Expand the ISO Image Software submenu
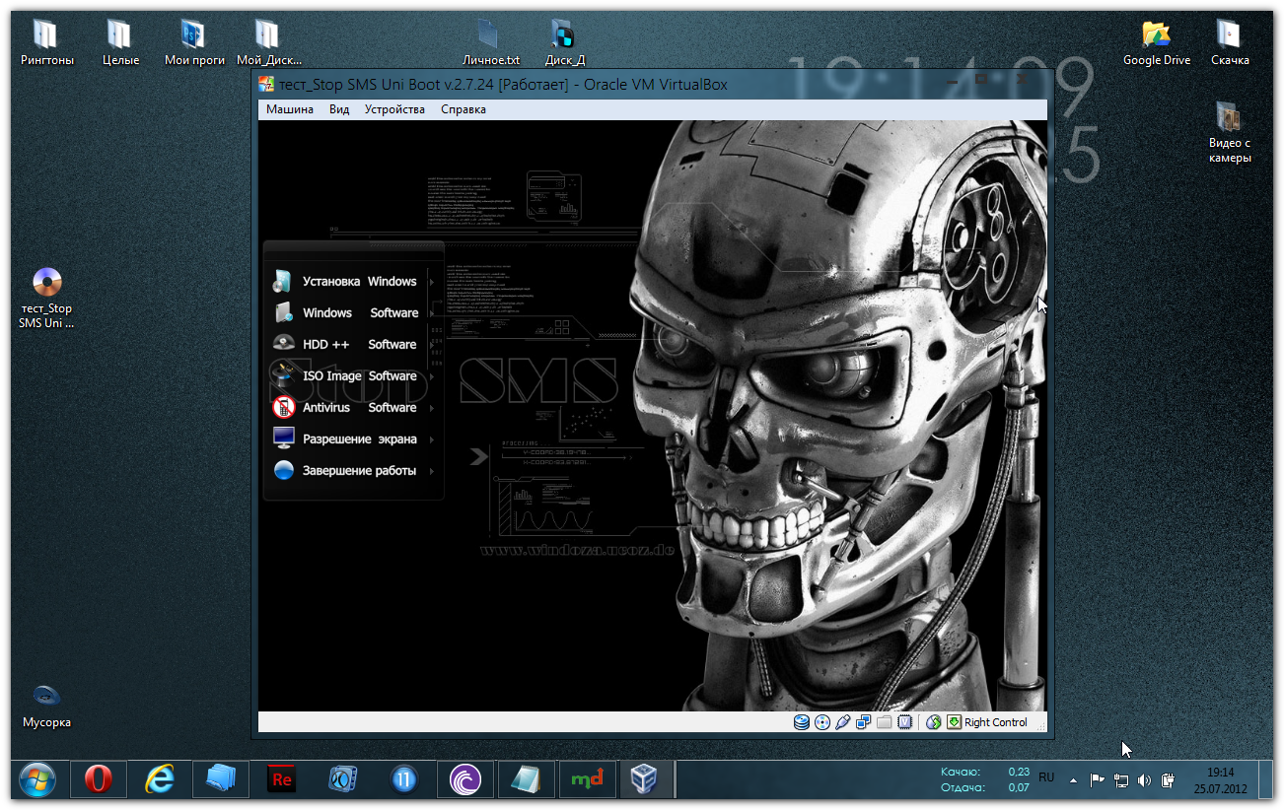The height and width of the screenshot is (810, 1284). [x=359, y=376]
